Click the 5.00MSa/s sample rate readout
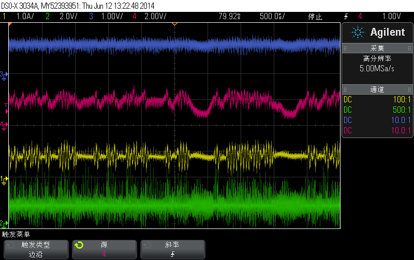 tap(377, 69)
